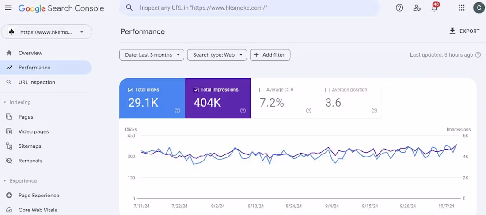
Task: Click the Export download icon
Action: [452, 31]
